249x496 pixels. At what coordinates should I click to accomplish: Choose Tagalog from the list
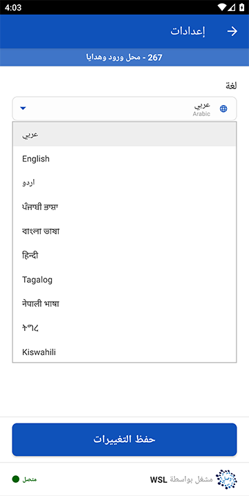(124, 280)
